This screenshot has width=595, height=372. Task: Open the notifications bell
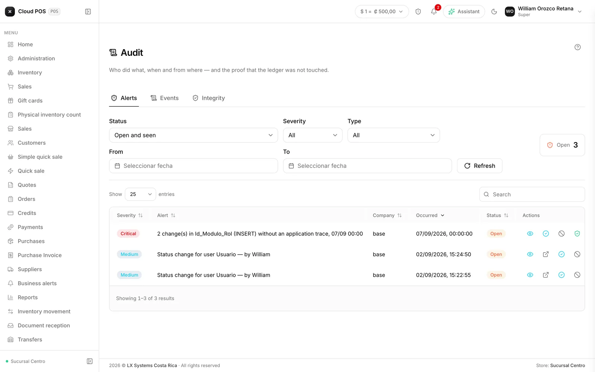tap(434, 12)
